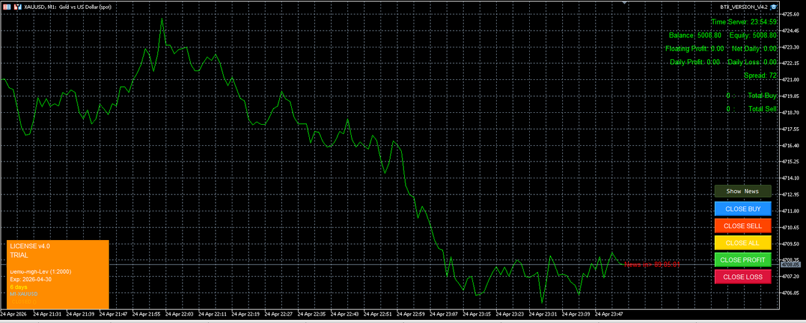Click the 24 Apr 21:55 time axis label
The width and height of the screenshot is (806, 323).
pos(146,314)
